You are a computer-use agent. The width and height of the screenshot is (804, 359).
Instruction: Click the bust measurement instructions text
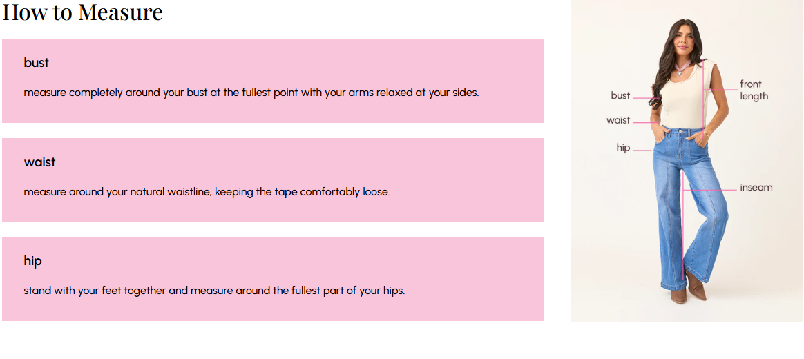251,93
